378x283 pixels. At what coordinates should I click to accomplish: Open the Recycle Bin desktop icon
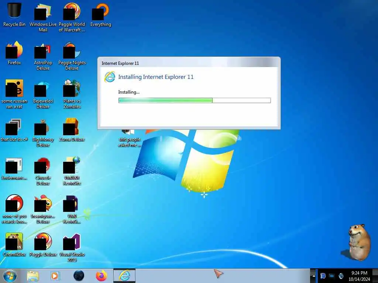click(x=14, y=14)
